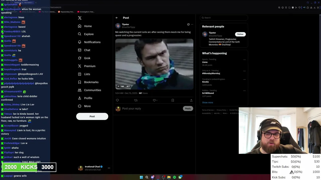Click the heart icon in browser toolbar

click(299, 7)
